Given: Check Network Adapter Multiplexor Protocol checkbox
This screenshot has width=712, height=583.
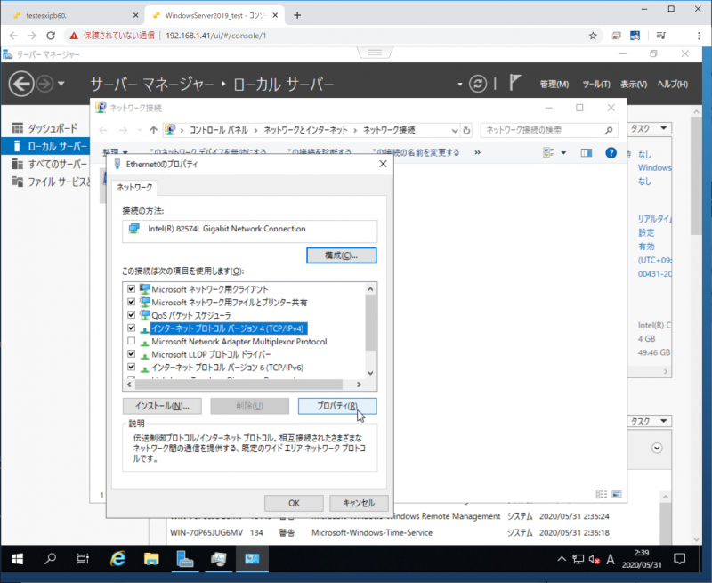Looking at the screenshot, I should [x=131, y=341].
